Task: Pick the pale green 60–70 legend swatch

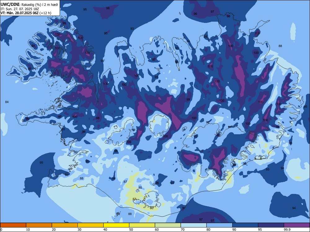Action: [168, 225]
